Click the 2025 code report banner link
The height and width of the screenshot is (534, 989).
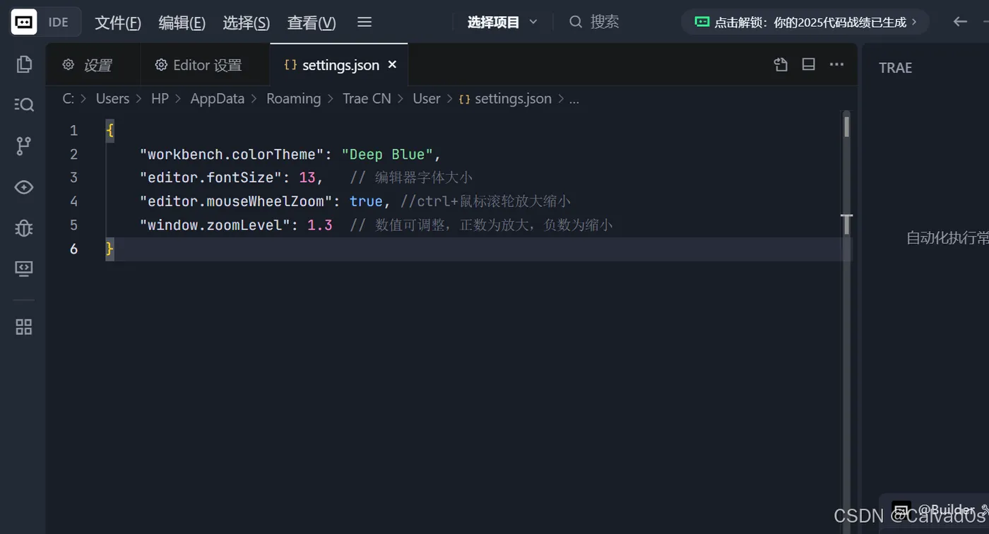(x=805, y=22)
